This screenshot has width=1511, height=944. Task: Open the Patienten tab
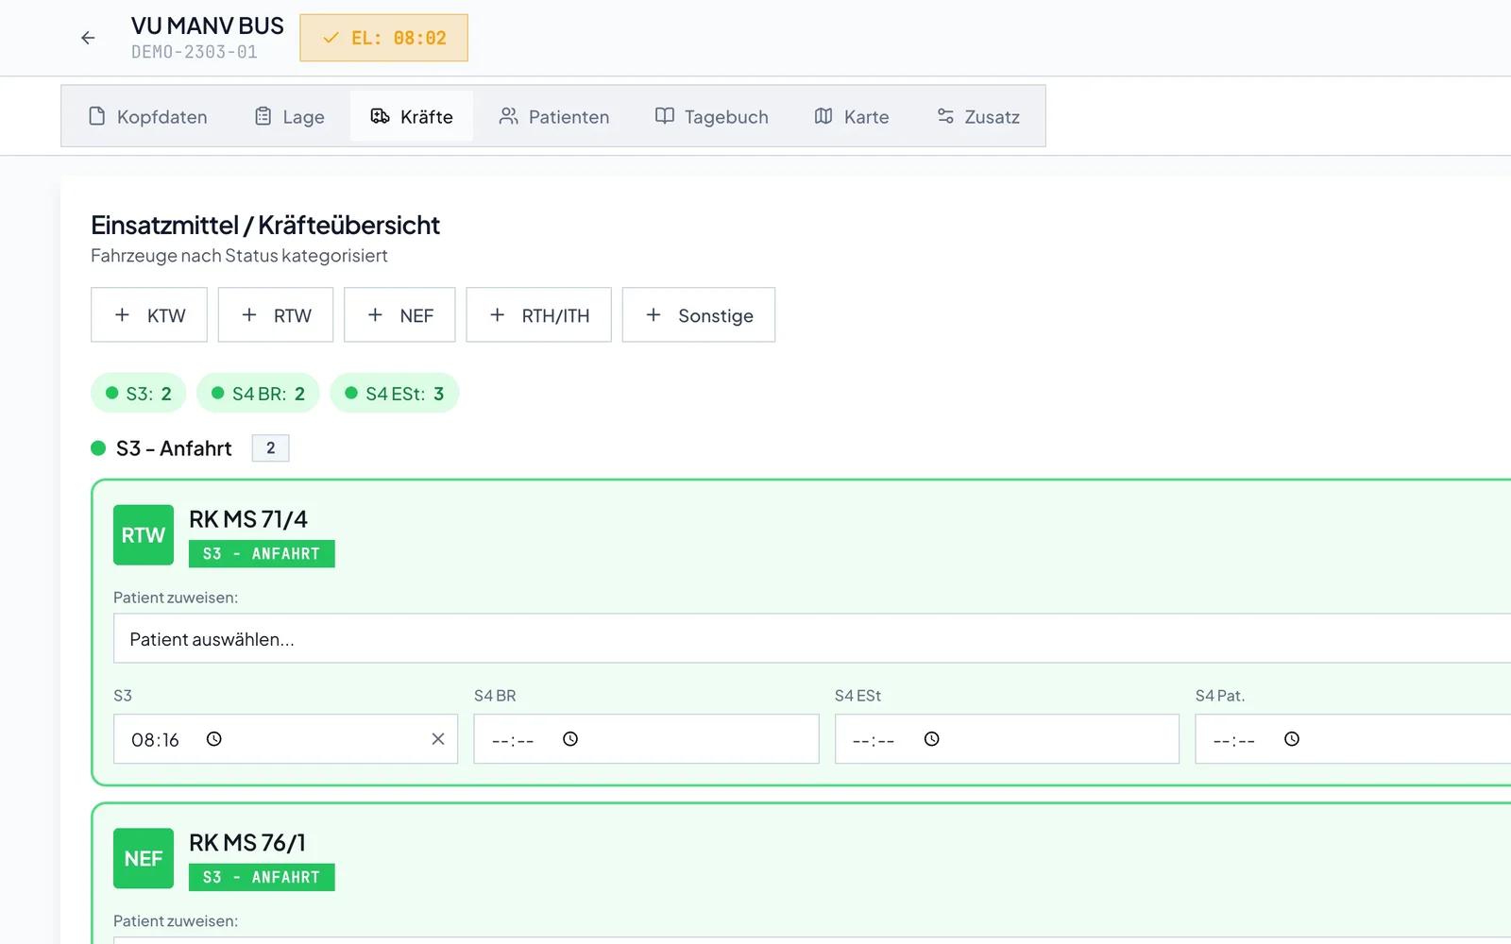coord(554,116)
